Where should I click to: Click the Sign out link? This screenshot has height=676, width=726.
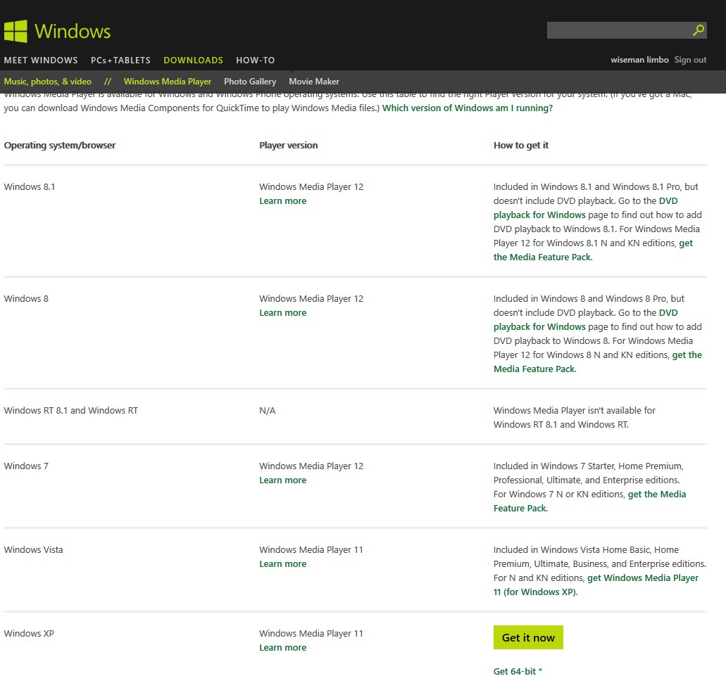(690, 60)
